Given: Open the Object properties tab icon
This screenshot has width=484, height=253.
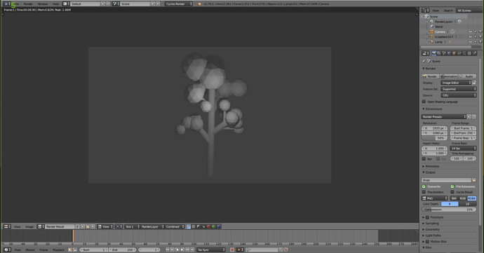Looking at the screenshot, I should (x=454, y=53).
